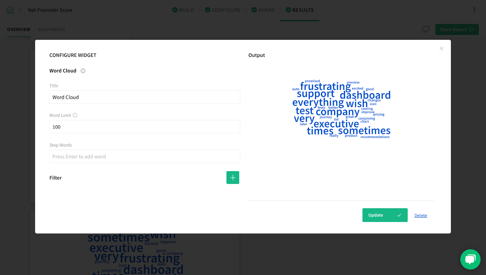Click the word 'frustrating' in output cloud

325,87
